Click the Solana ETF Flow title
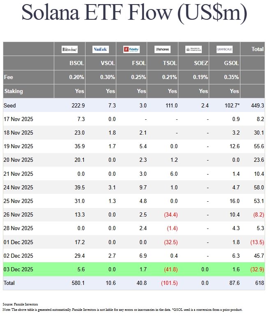Image resolution: width=270 pixels, height=317 pixels. (134, 13)
